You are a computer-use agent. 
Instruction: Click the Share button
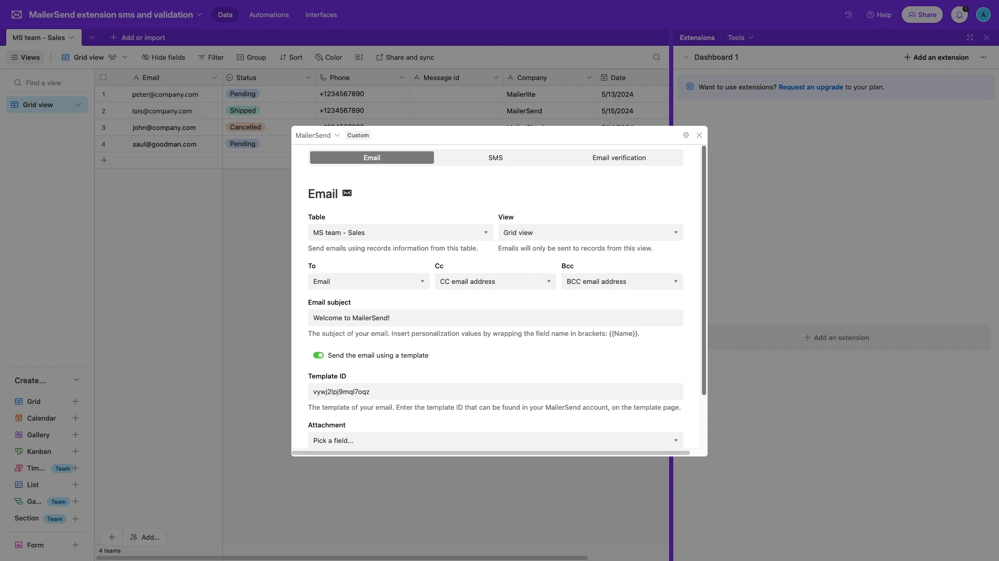pyautogui.click(x=921, y=15)
